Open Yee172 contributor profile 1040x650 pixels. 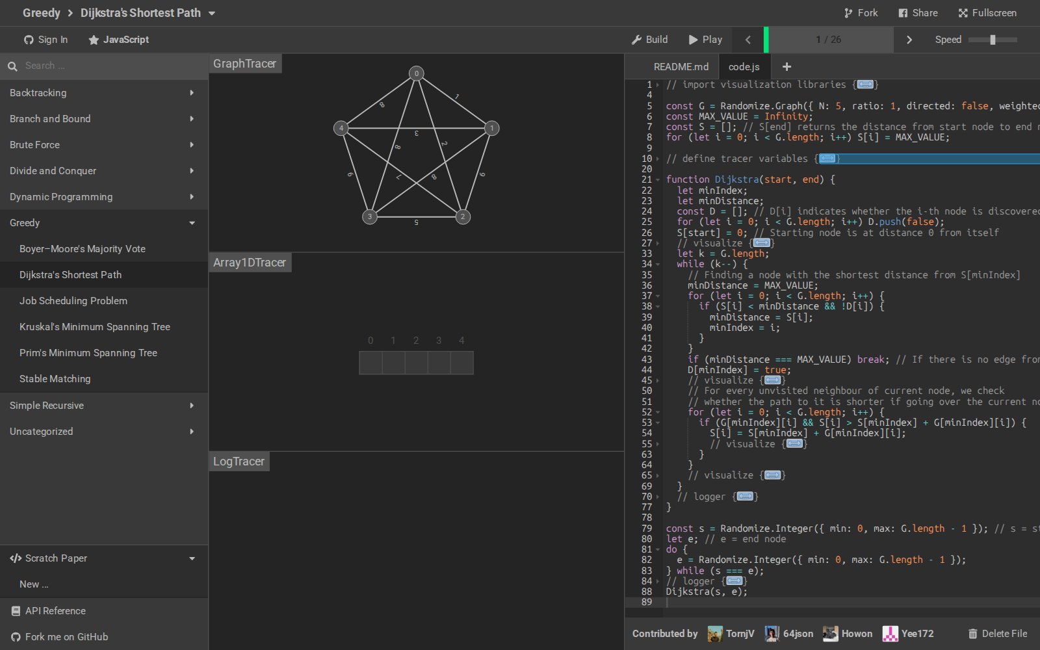point(908,634)
